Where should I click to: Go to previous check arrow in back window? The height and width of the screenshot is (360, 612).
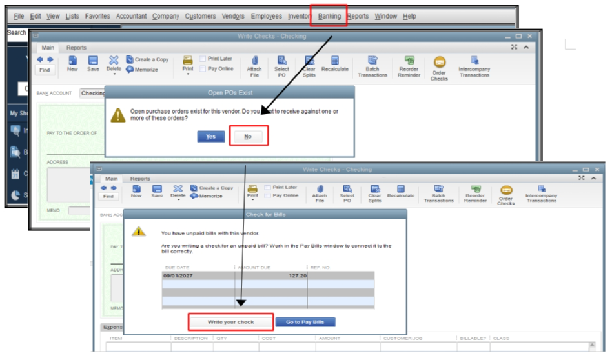pos(40,59)
